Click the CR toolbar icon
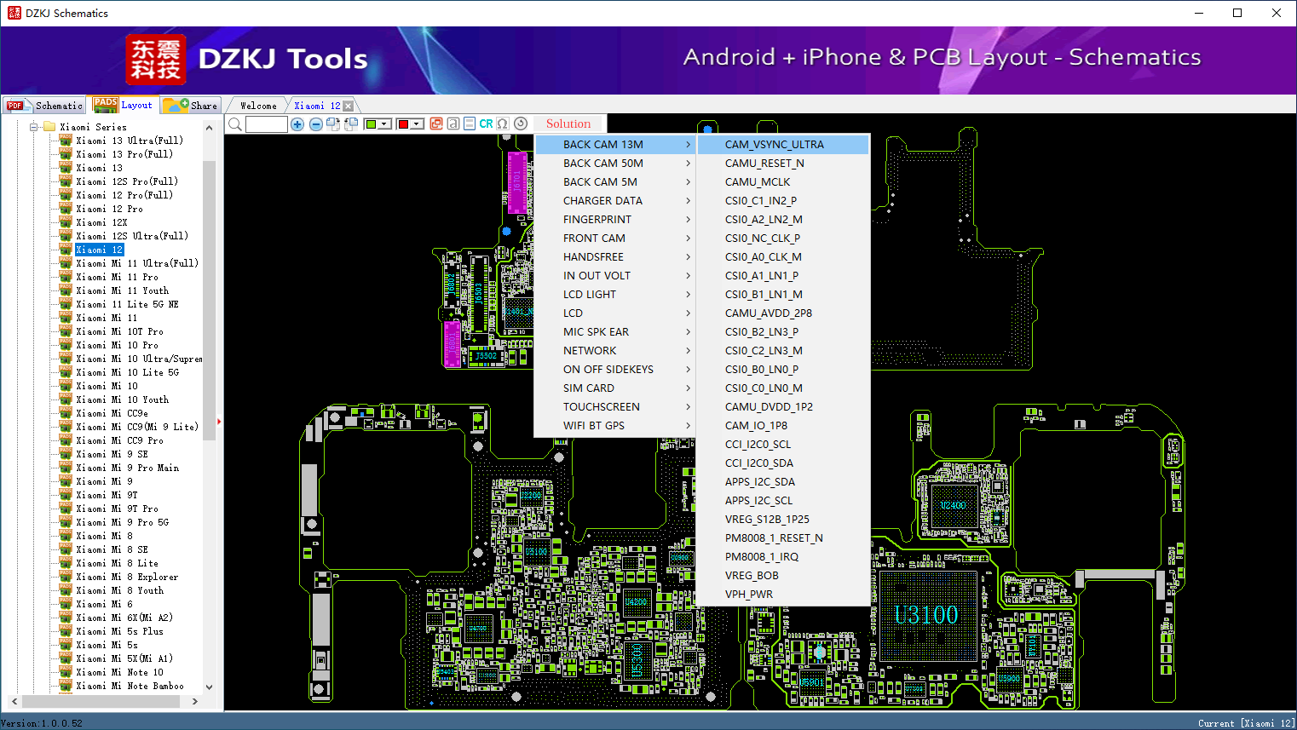1297x730 pixels. pos(486,124)
